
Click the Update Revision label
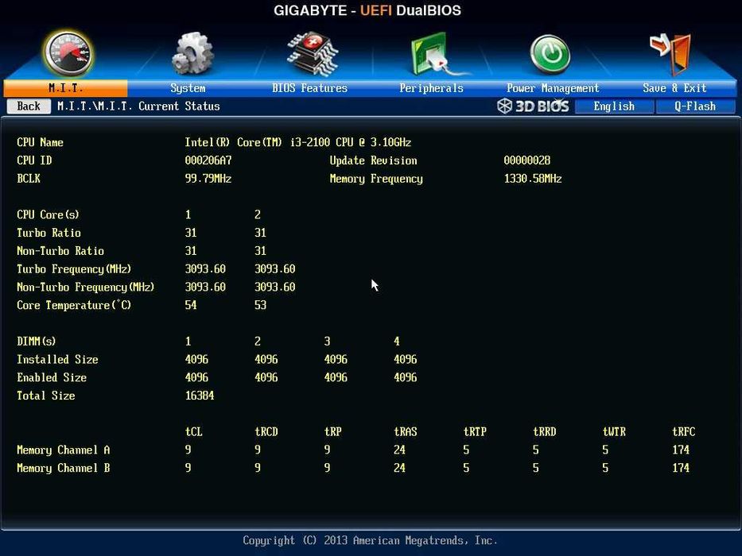click(x=373, y=160)
